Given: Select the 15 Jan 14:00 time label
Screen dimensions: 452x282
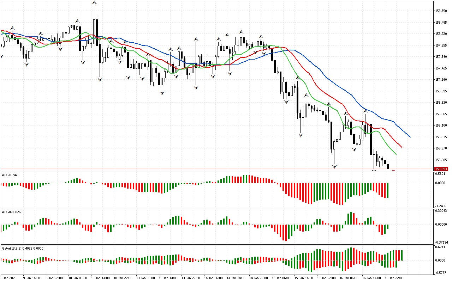Looking at the screenshot, I should pos(303,278).
